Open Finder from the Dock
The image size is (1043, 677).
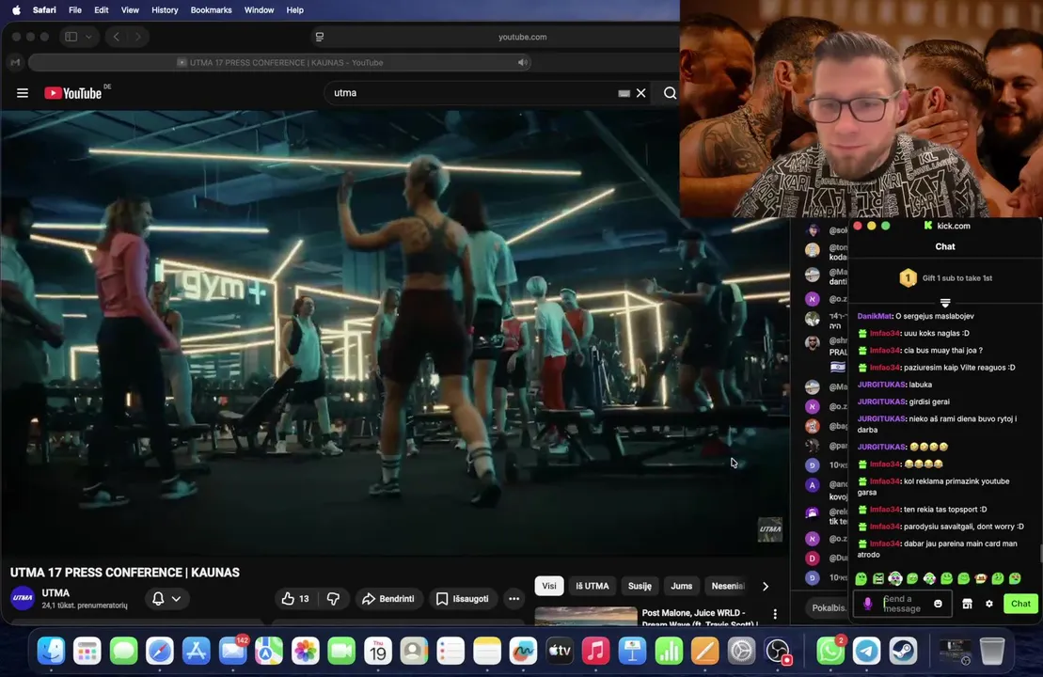[x=51, y=651]
